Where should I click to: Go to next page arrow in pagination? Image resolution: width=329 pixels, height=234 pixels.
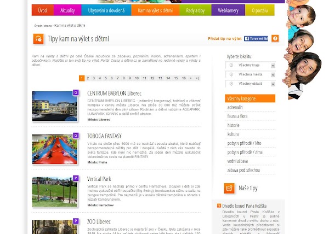click(190, 78)
